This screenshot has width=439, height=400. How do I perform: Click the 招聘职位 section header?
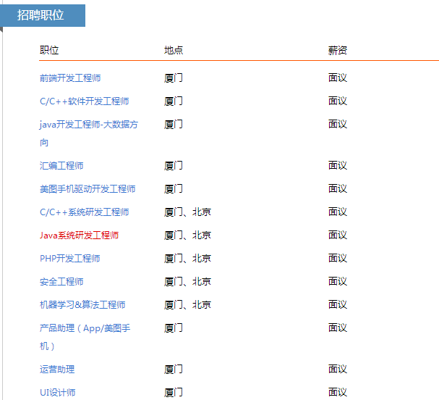coord(42,15)
